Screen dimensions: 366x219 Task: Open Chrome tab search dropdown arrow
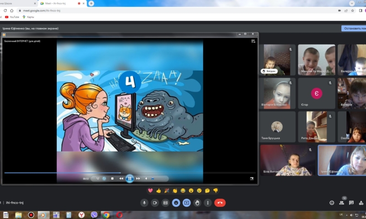pyautogui.click(x=352, y=3)
